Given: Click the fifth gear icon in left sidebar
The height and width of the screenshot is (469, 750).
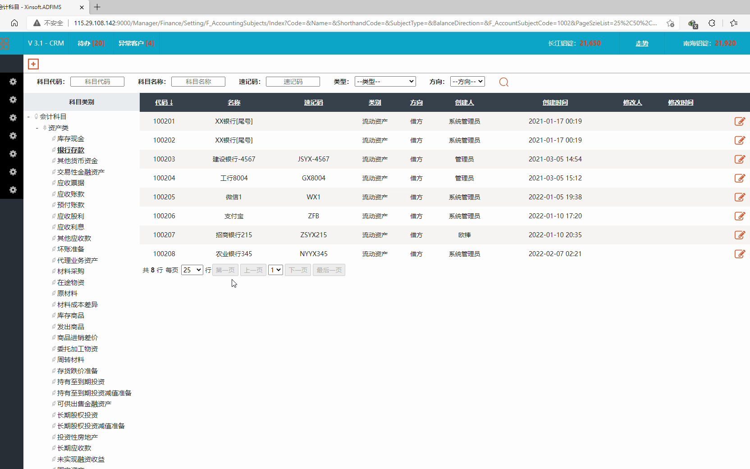Looking at the screenshot, I should click(x=13, y=154).
